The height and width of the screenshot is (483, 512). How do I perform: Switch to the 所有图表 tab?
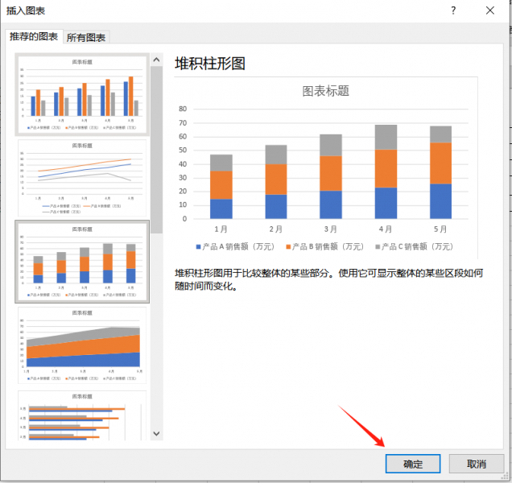tap(86, 38)
